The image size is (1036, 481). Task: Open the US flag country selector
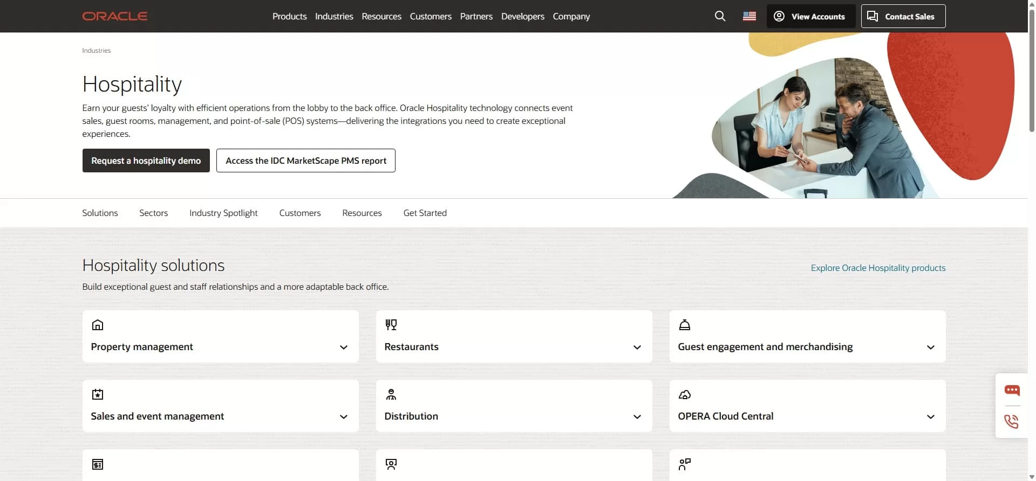(x=749, y=16)
